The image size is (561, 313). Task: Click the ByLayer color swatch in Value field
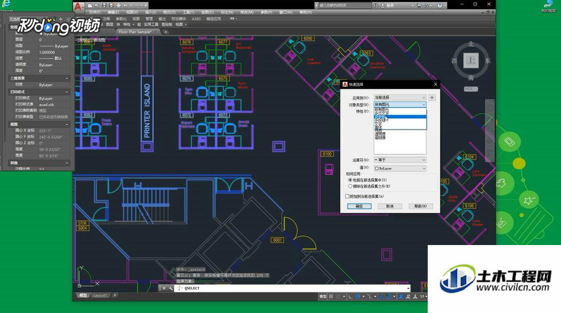tap(377, 169)
